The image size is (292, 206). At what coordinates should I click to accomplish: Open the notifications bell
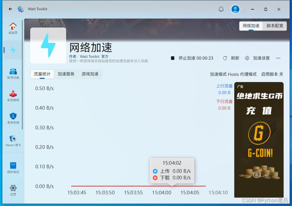(221, 9)
